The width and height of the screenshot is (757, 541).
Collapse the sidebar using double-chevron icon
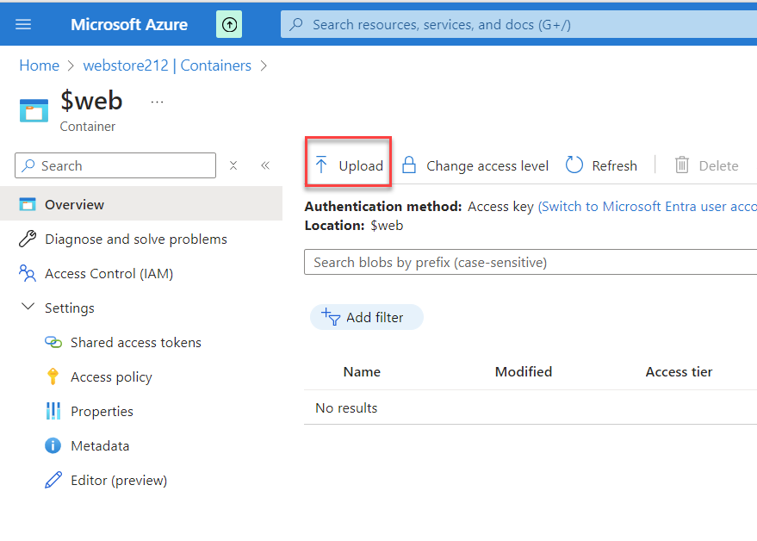[x=265, y=165]
